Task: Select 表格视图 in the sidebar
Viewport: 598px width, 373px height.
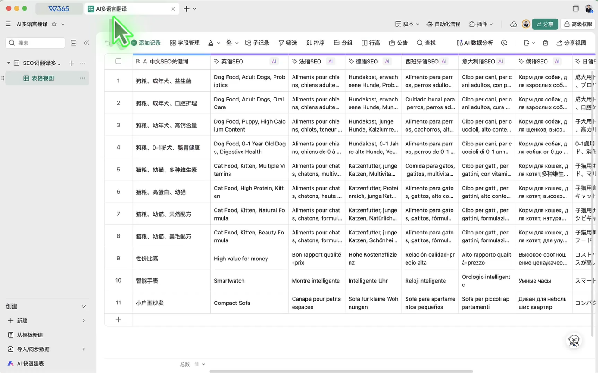Action: pyautogui.click(x=43, y=78)
